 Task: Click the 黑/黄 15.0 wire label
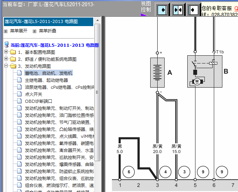(176, 149)
